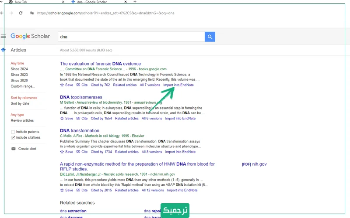Uncheck the include citations checkbox
Image resolution: width=350 pixels, height=218 pixels.
pyautogui.click(x=13, y=137)
